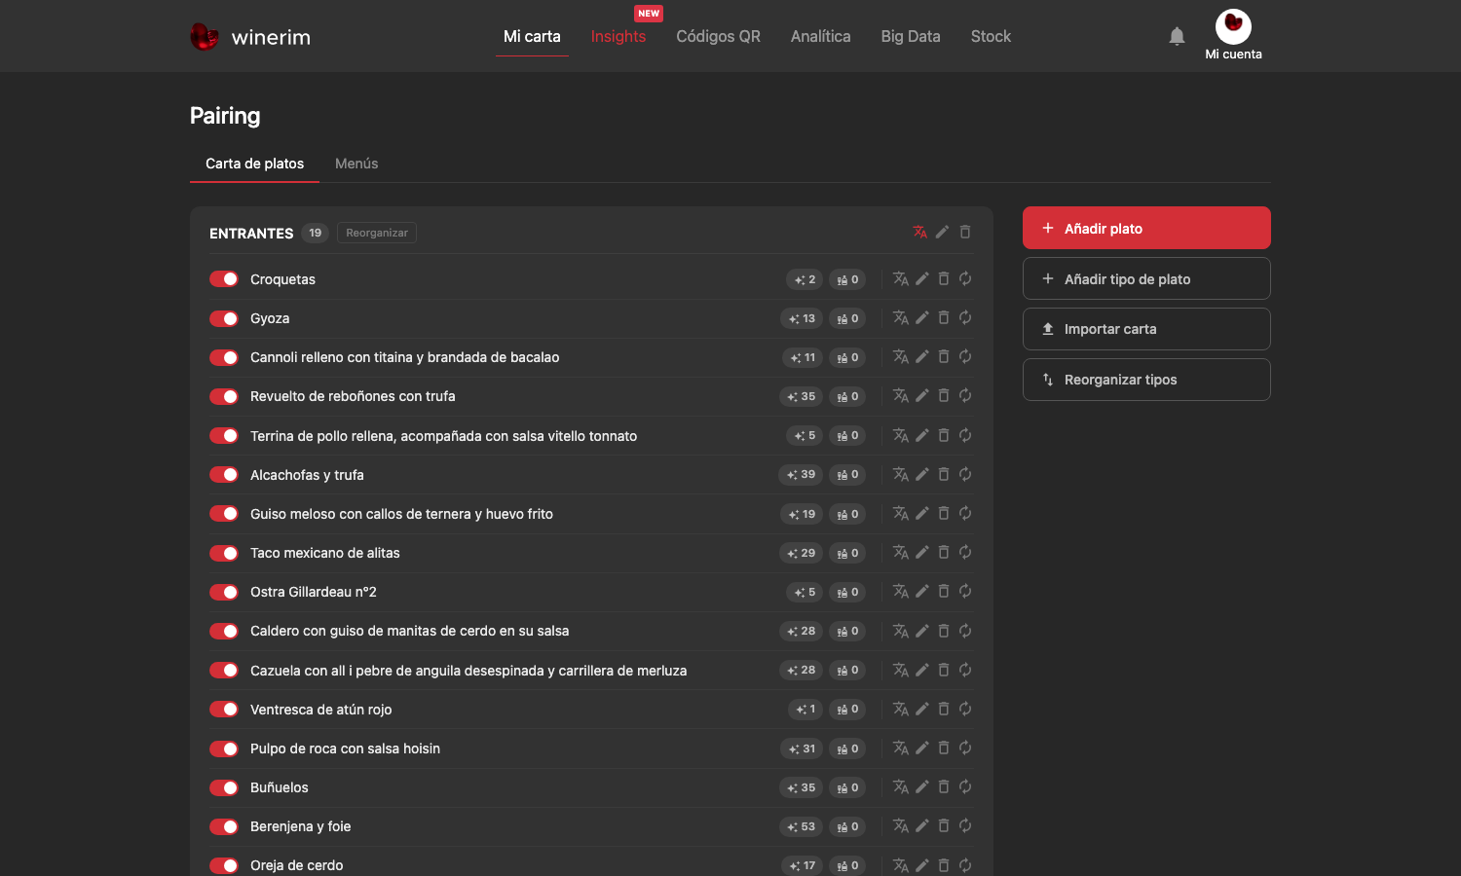1461x876 pixels.
Task: Open the Stock section
Action: (x=991, y=36)
